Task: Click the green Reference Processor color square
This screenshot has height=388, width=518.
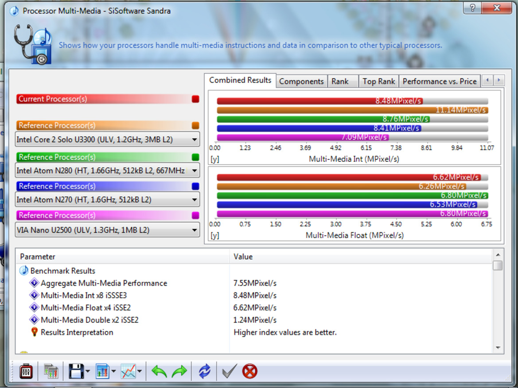Action: 195,157
